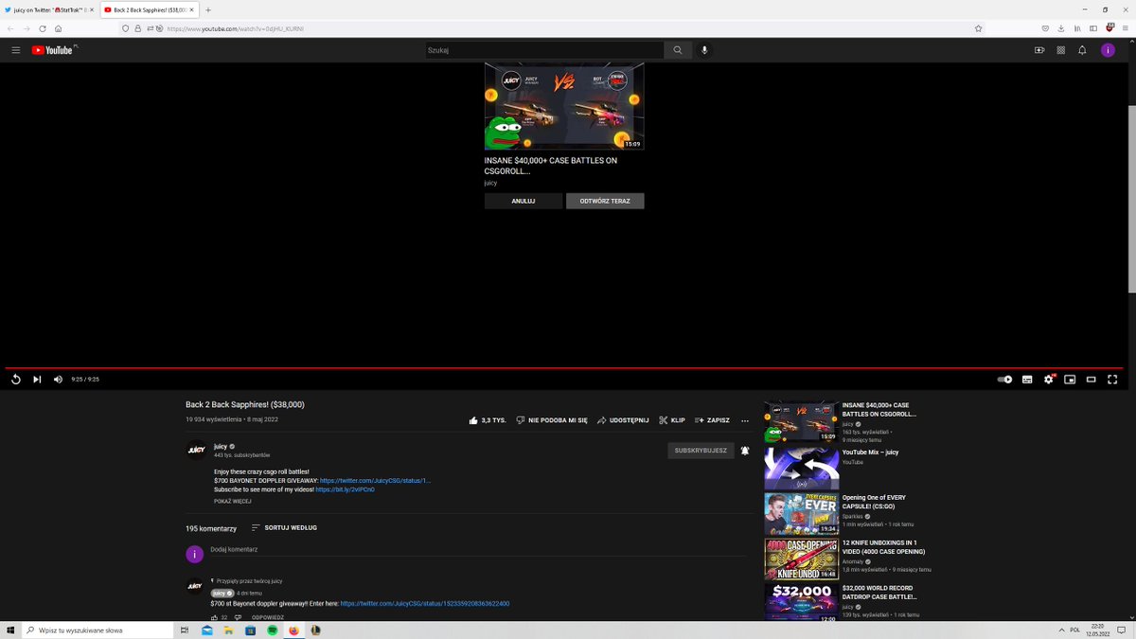1136x639 pixels.
Task: Cancel autoplay with ANULUJ
Action: [524, 201]
